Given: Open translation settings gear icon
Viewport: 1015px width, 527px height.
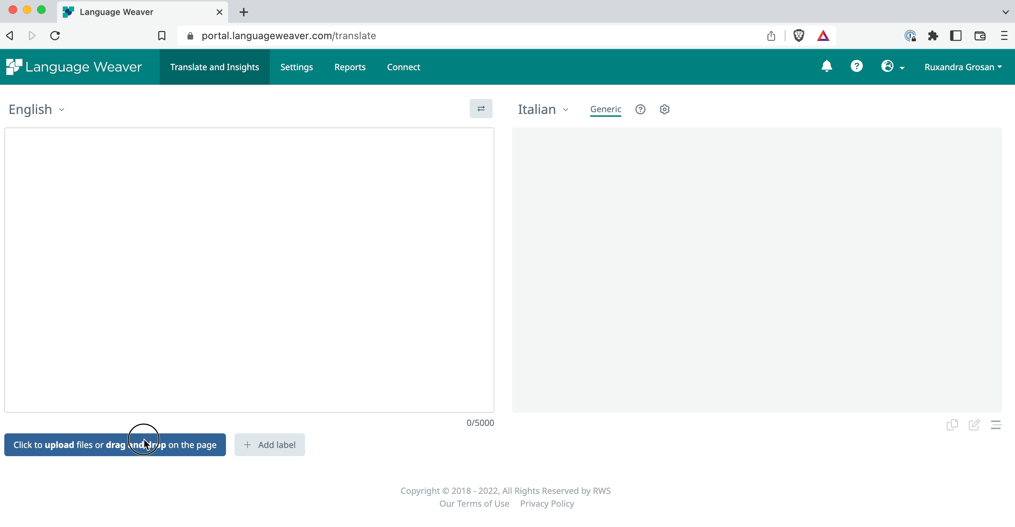Looking at the screenshot, I should pyautogui.click(x=665, y=109).
